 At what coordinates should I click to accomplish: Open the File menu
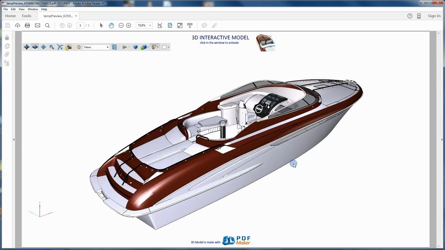6,9
